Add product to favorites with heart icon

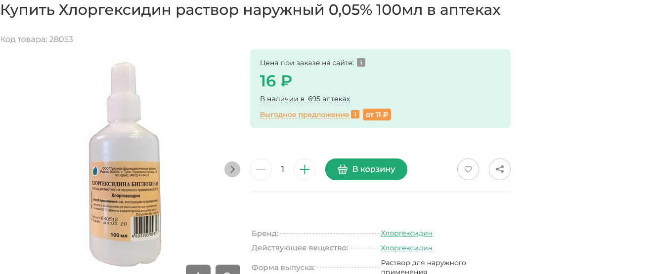click(468, 169)
